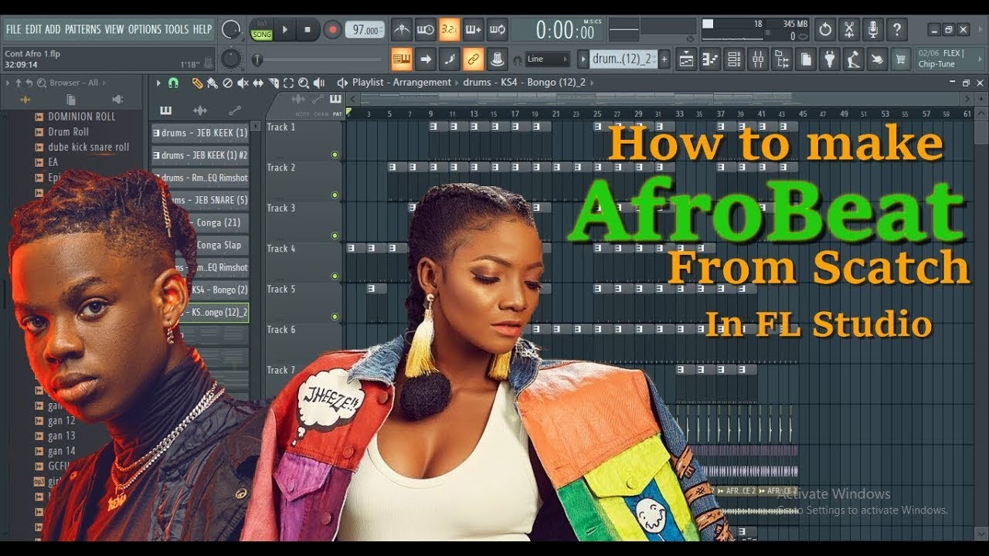Toggle loop recording icon
This screenshot has height=556, width=989.
497,30
